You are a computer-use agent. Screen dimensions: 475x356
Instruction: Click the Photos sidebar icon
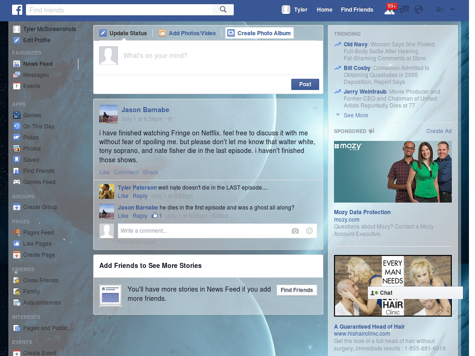click(17, 149)
